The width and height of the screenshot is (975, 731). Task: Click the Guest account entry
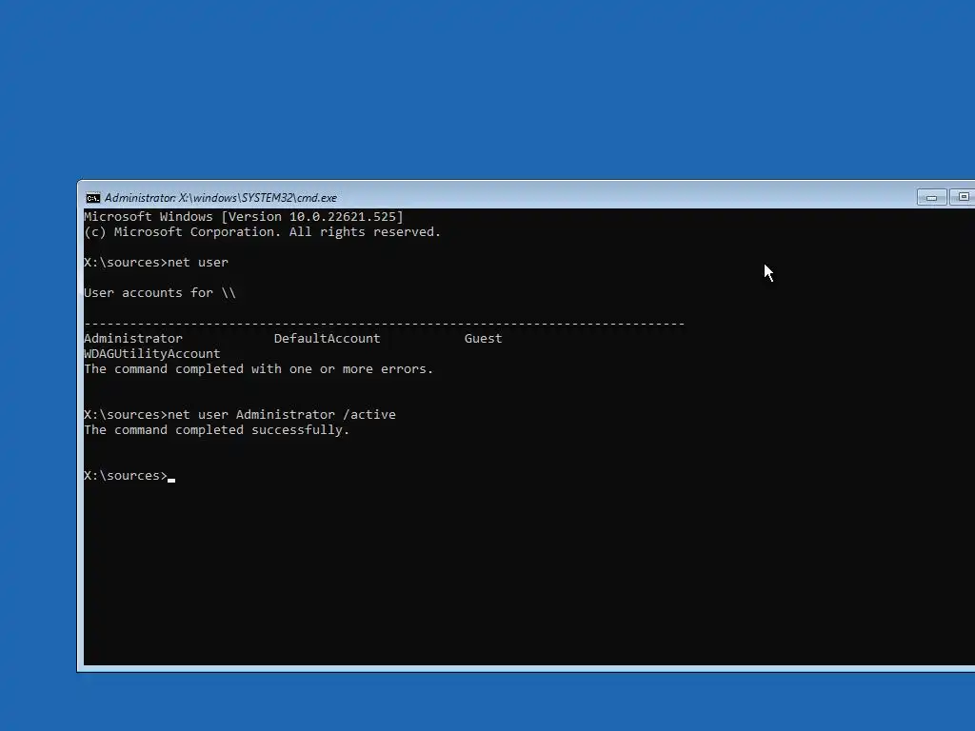pos(483,338)
